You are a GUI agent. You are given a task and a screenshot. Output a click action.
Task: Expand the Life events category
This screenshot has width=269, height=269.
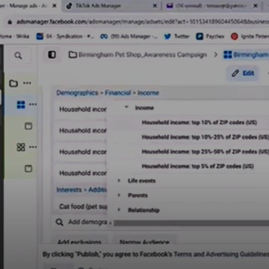tap(119, 180)
